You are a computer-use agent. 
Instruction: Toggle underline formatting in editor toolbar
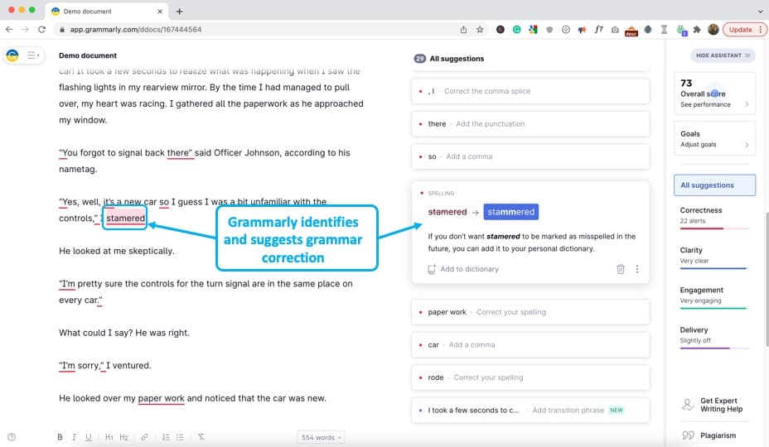[89, 437]
